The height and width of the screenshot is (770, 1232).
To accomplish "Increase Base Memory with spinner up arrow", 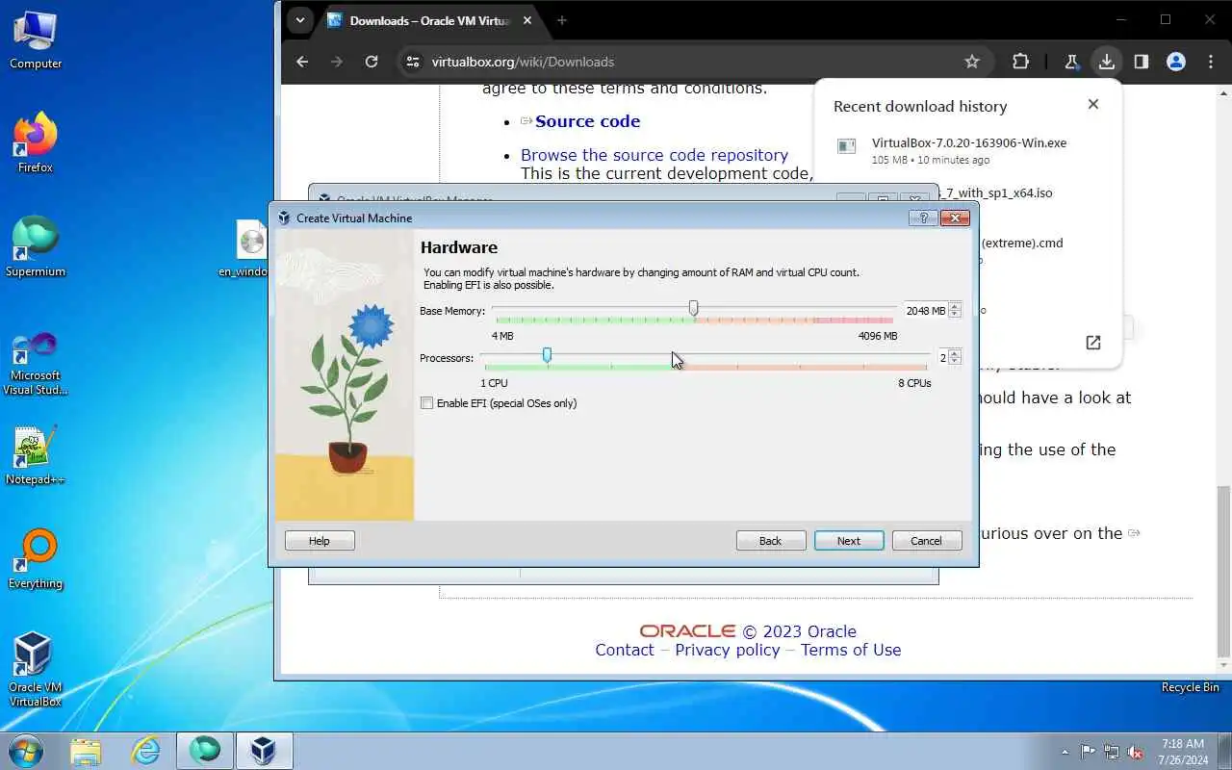I will [x=955, y=306].
